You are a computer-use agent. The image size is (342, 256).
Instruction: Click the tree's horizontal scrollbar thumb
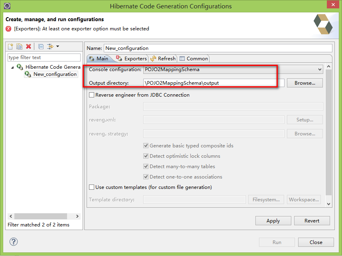(41, 216)
